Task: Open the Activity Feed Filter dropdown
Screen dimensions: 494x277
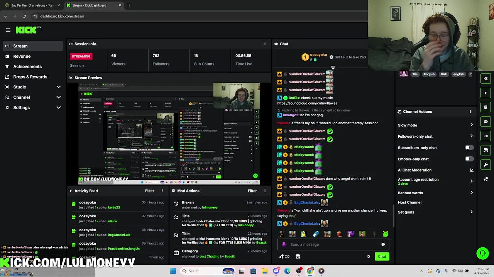Action: click(x=149, y=191)
